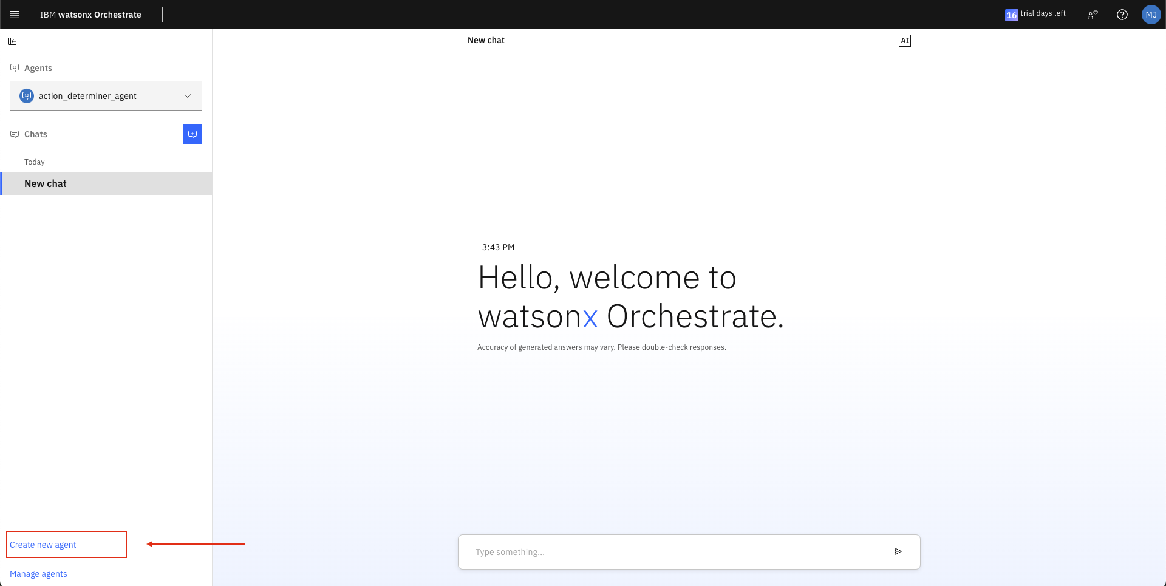The image size is (1166, 586).
Task: Click Manage agents link
Action: 38,574
